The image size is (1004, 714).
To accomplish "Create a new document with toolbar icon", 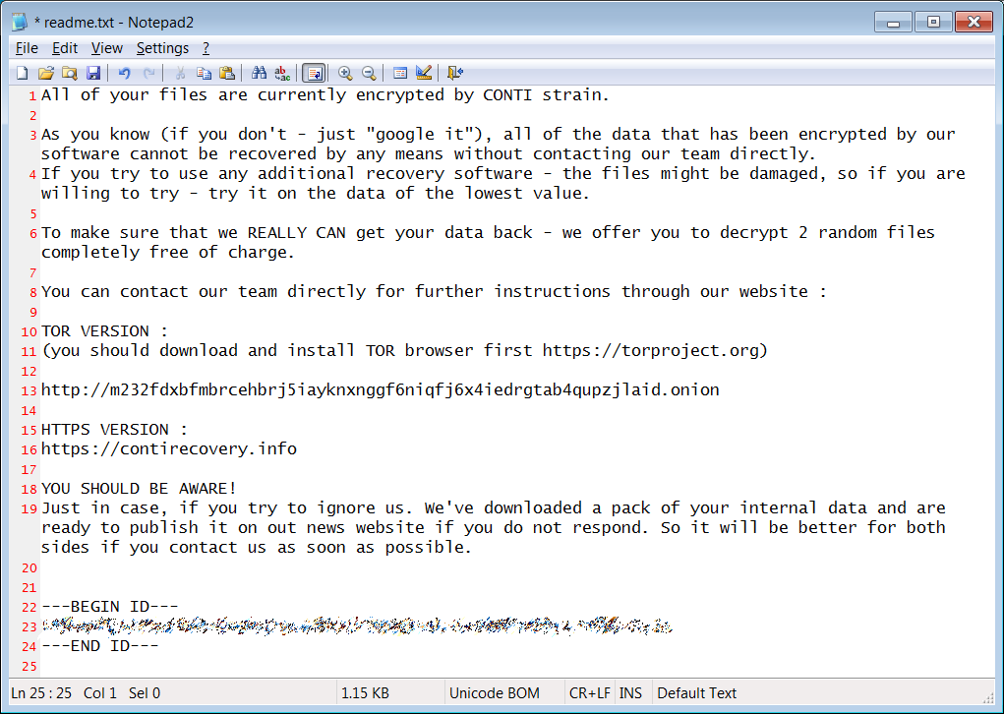I will tap(23, 73).
